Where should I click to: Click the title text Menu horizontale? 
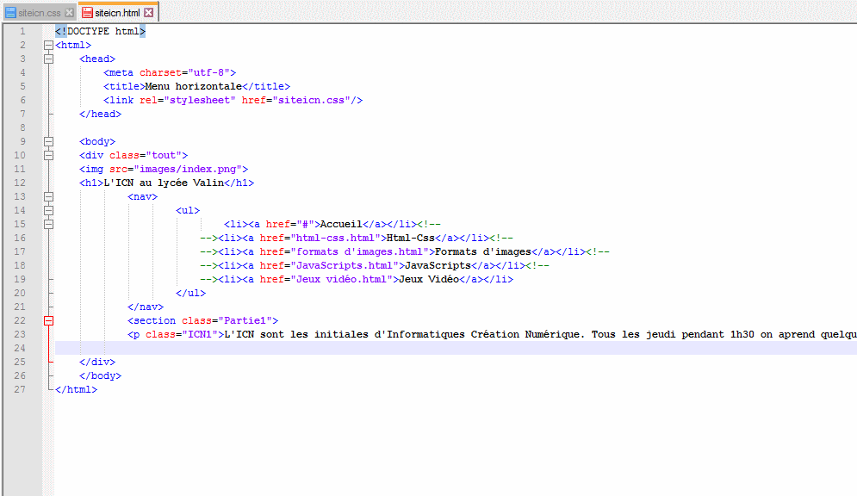(194, 86)
